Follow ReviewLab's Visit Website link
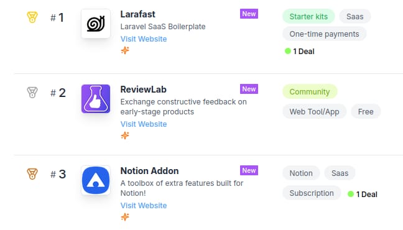403x230 pixels. [x=144, y=124]
